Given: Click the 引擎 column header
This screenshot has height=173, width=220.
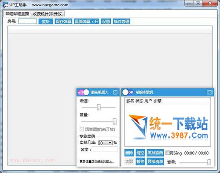Looking at the screenshot, I should [x=158, y=101].
